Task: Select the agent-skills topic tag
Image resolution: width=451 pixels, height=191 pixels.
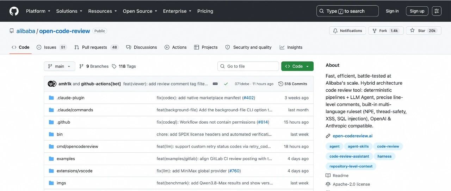Action: [x=358, y=146]
